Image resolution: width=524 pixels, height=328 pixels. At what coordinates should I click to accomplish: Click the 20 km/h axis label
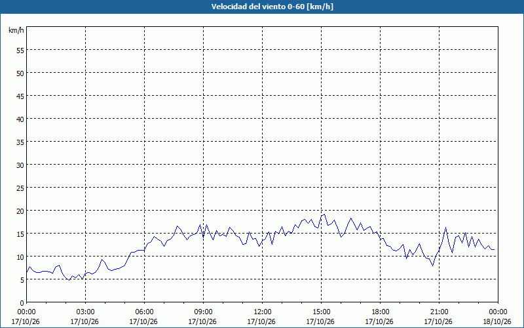pyautogui.click(x=20, y=211)
